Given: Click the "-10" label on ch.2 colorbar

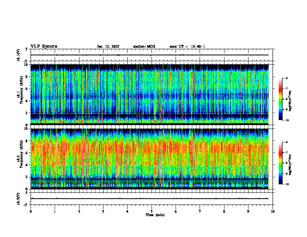Looking at the screenshot, I should point(286,184).
